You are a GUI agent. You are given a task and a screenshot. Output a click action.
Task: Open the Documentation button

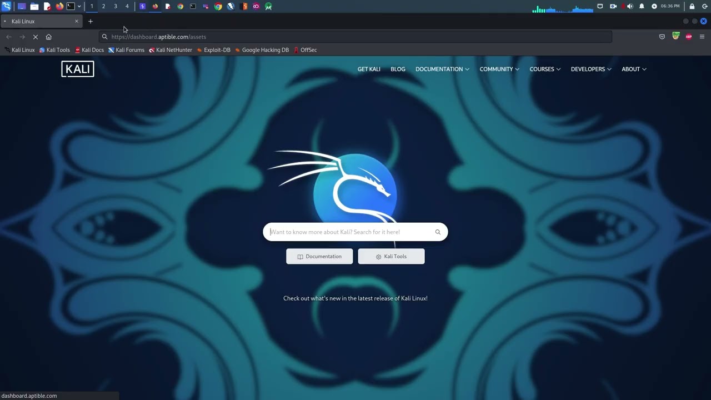pos(319,256)
